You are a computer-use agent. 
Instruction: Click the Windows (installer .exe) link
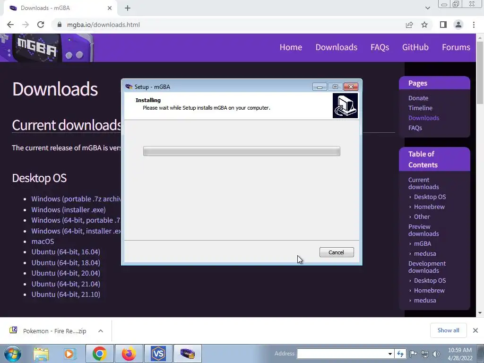69,209
